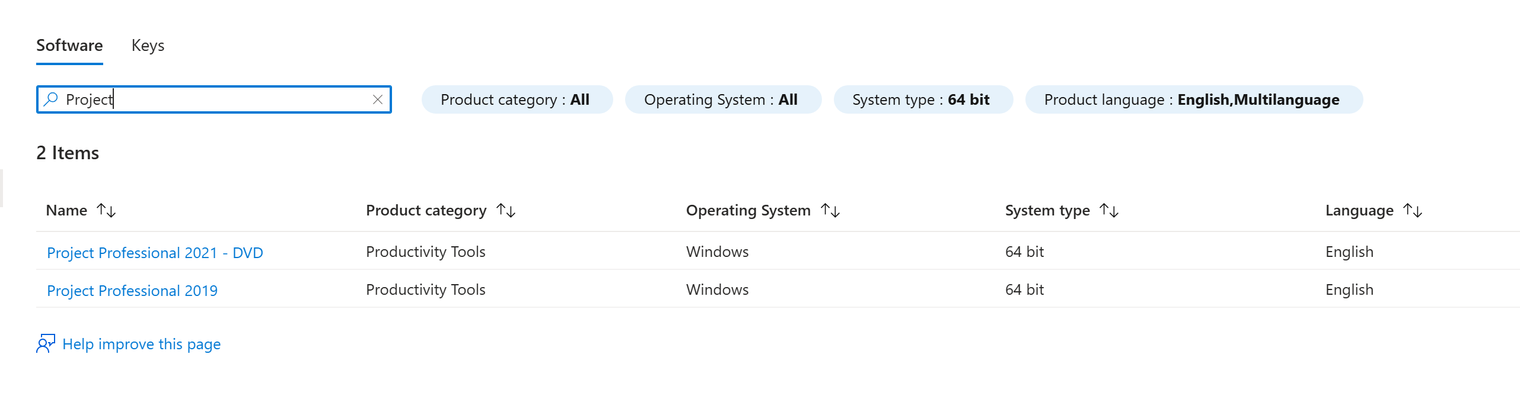Click Productivity Tools in 2019 row
Screen dimensions: 1520x396
pyautogui.click(x=426, y=289)
